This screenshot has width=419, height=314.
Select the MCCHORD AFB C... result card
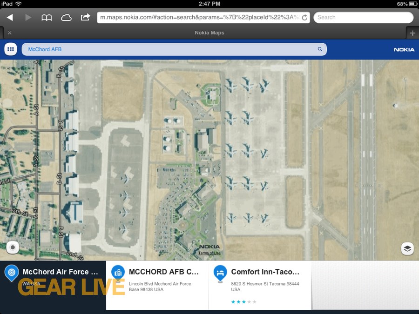point(157,285)
